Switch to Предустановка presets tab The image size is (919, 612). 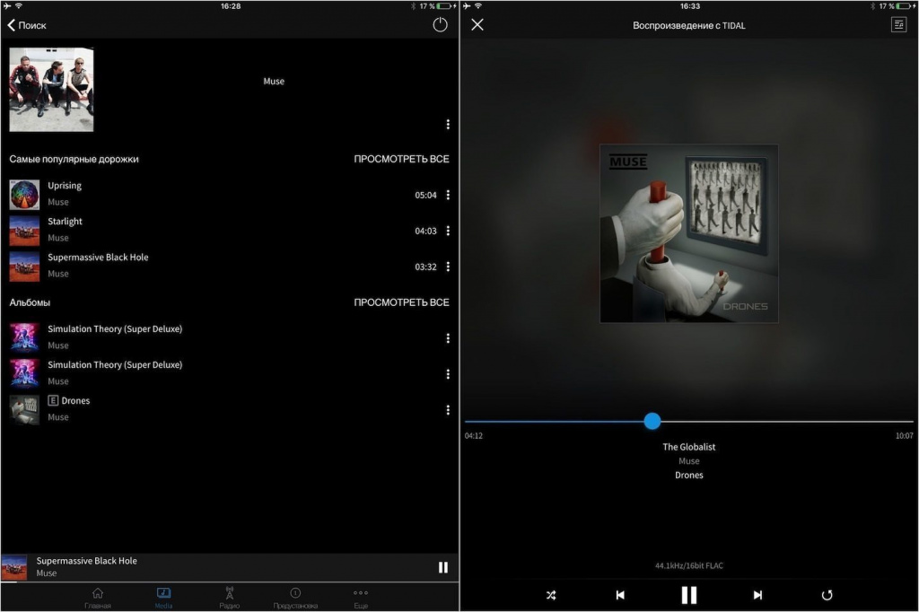(295, 598)
